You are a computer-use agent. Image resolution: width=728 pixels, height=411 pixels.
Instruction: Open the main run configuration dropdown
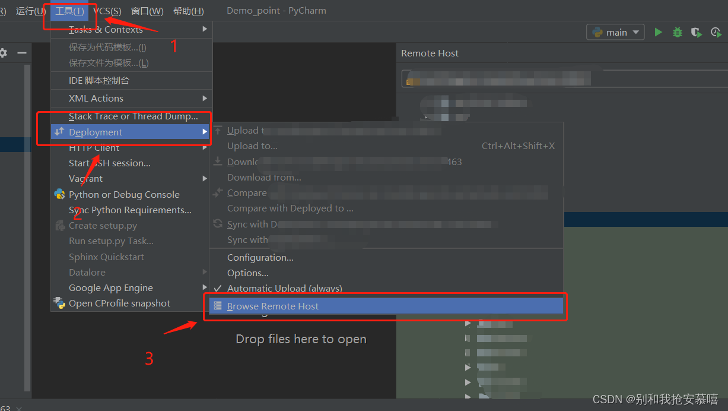[615, 32]
